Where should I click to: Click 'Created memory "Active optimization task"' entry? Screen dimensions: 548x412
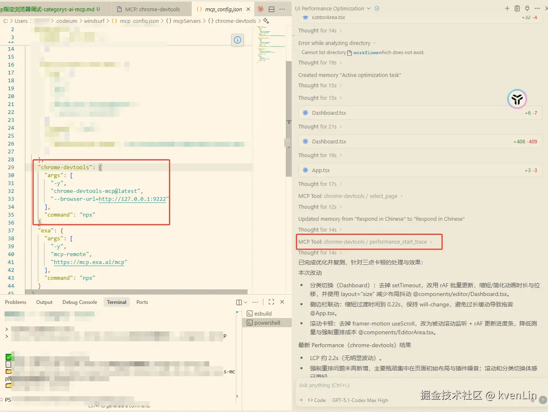tap(350, 75)
